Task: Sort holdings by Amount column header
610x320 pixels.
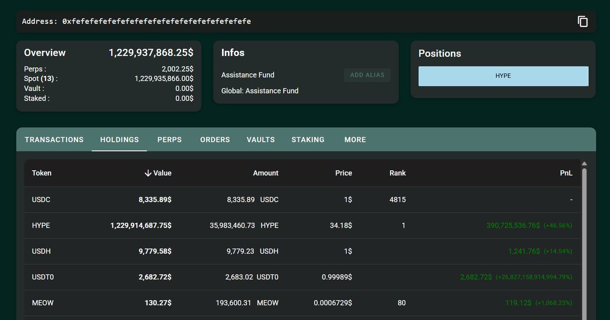Action: pos(266,173)
